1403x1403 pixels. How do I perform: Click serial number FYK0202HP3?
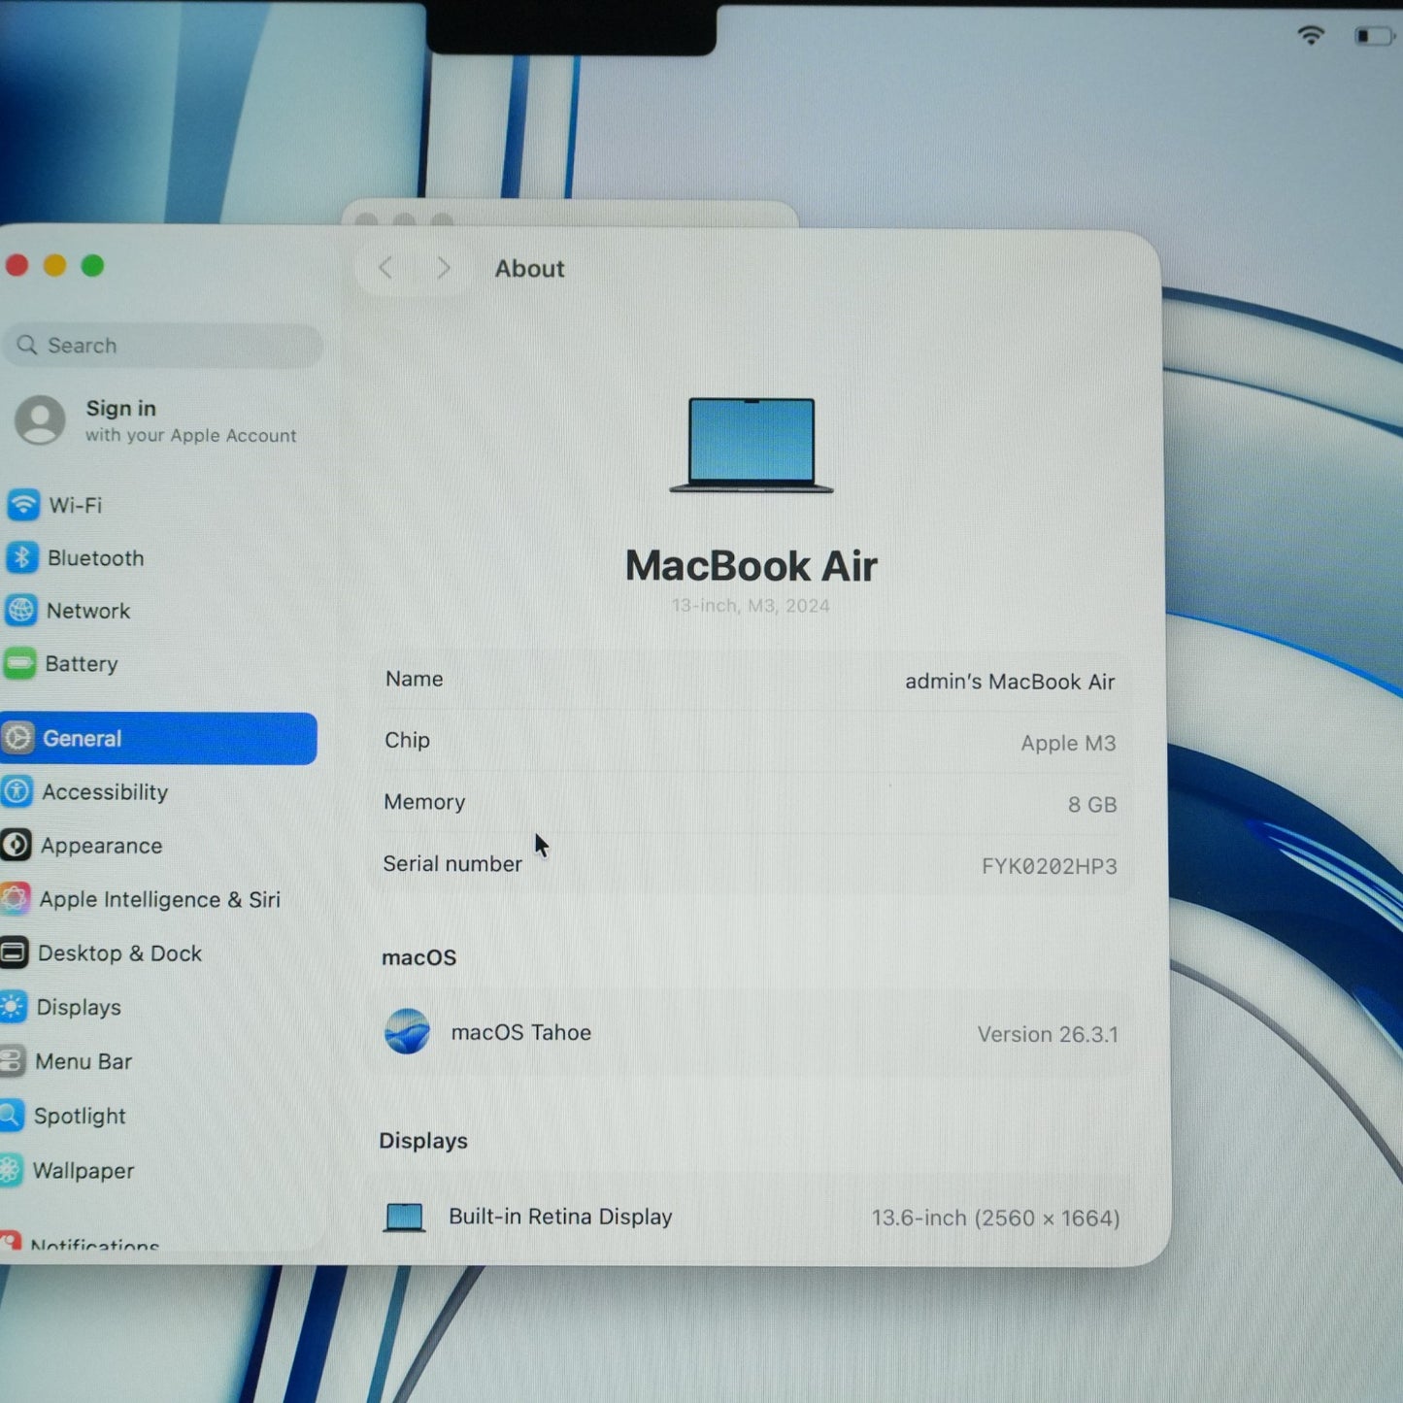tap(1049, 866)
